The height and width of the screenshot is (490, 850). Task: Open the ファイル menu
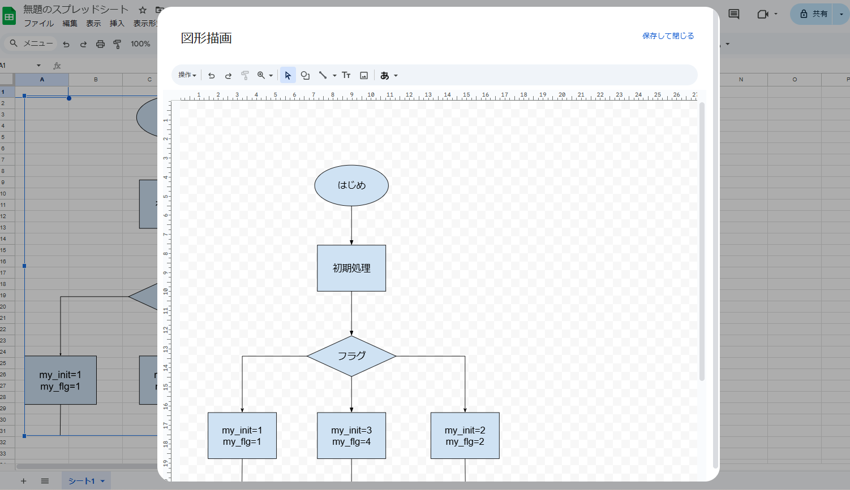tap(38, 23)
